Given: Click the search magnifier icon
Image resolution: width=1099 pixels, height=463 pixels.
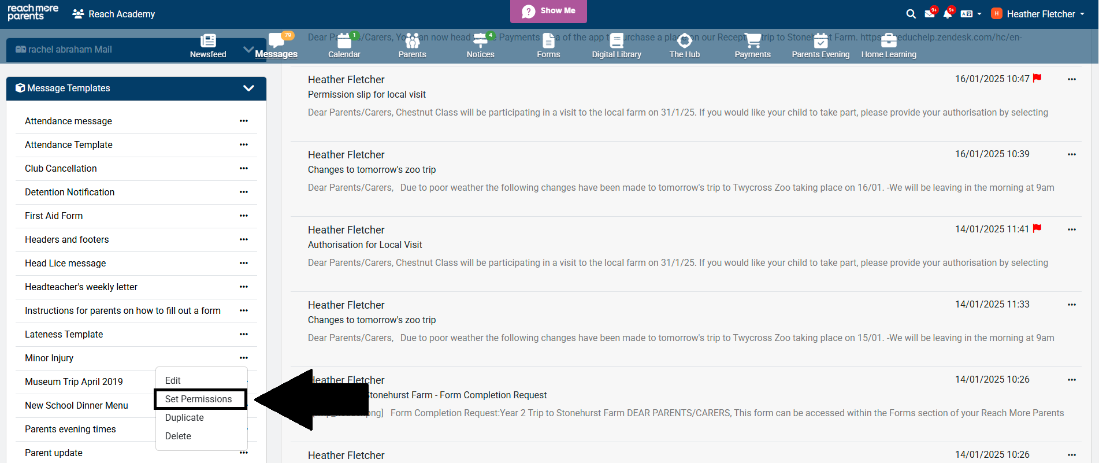Looking at the screenshot, I should click(x=911, y=14).
